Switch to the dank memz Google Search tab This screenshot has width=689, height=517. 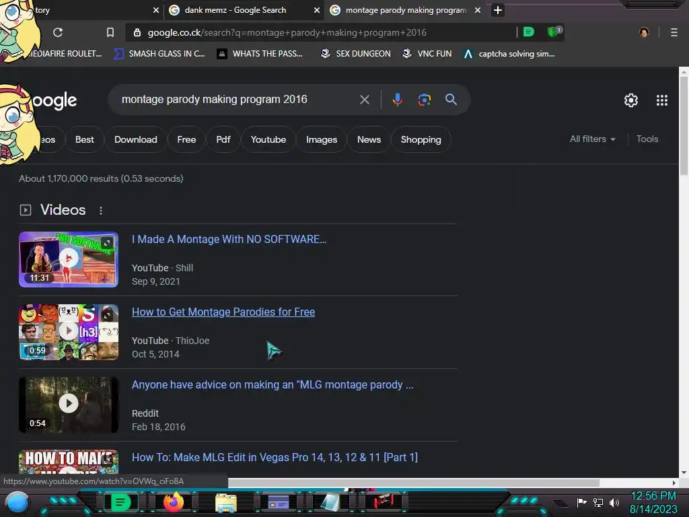point(244,10)
